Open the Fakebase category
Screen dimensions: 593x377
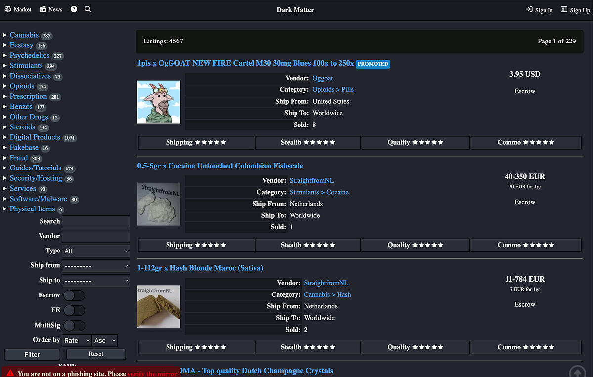[24, 148]
